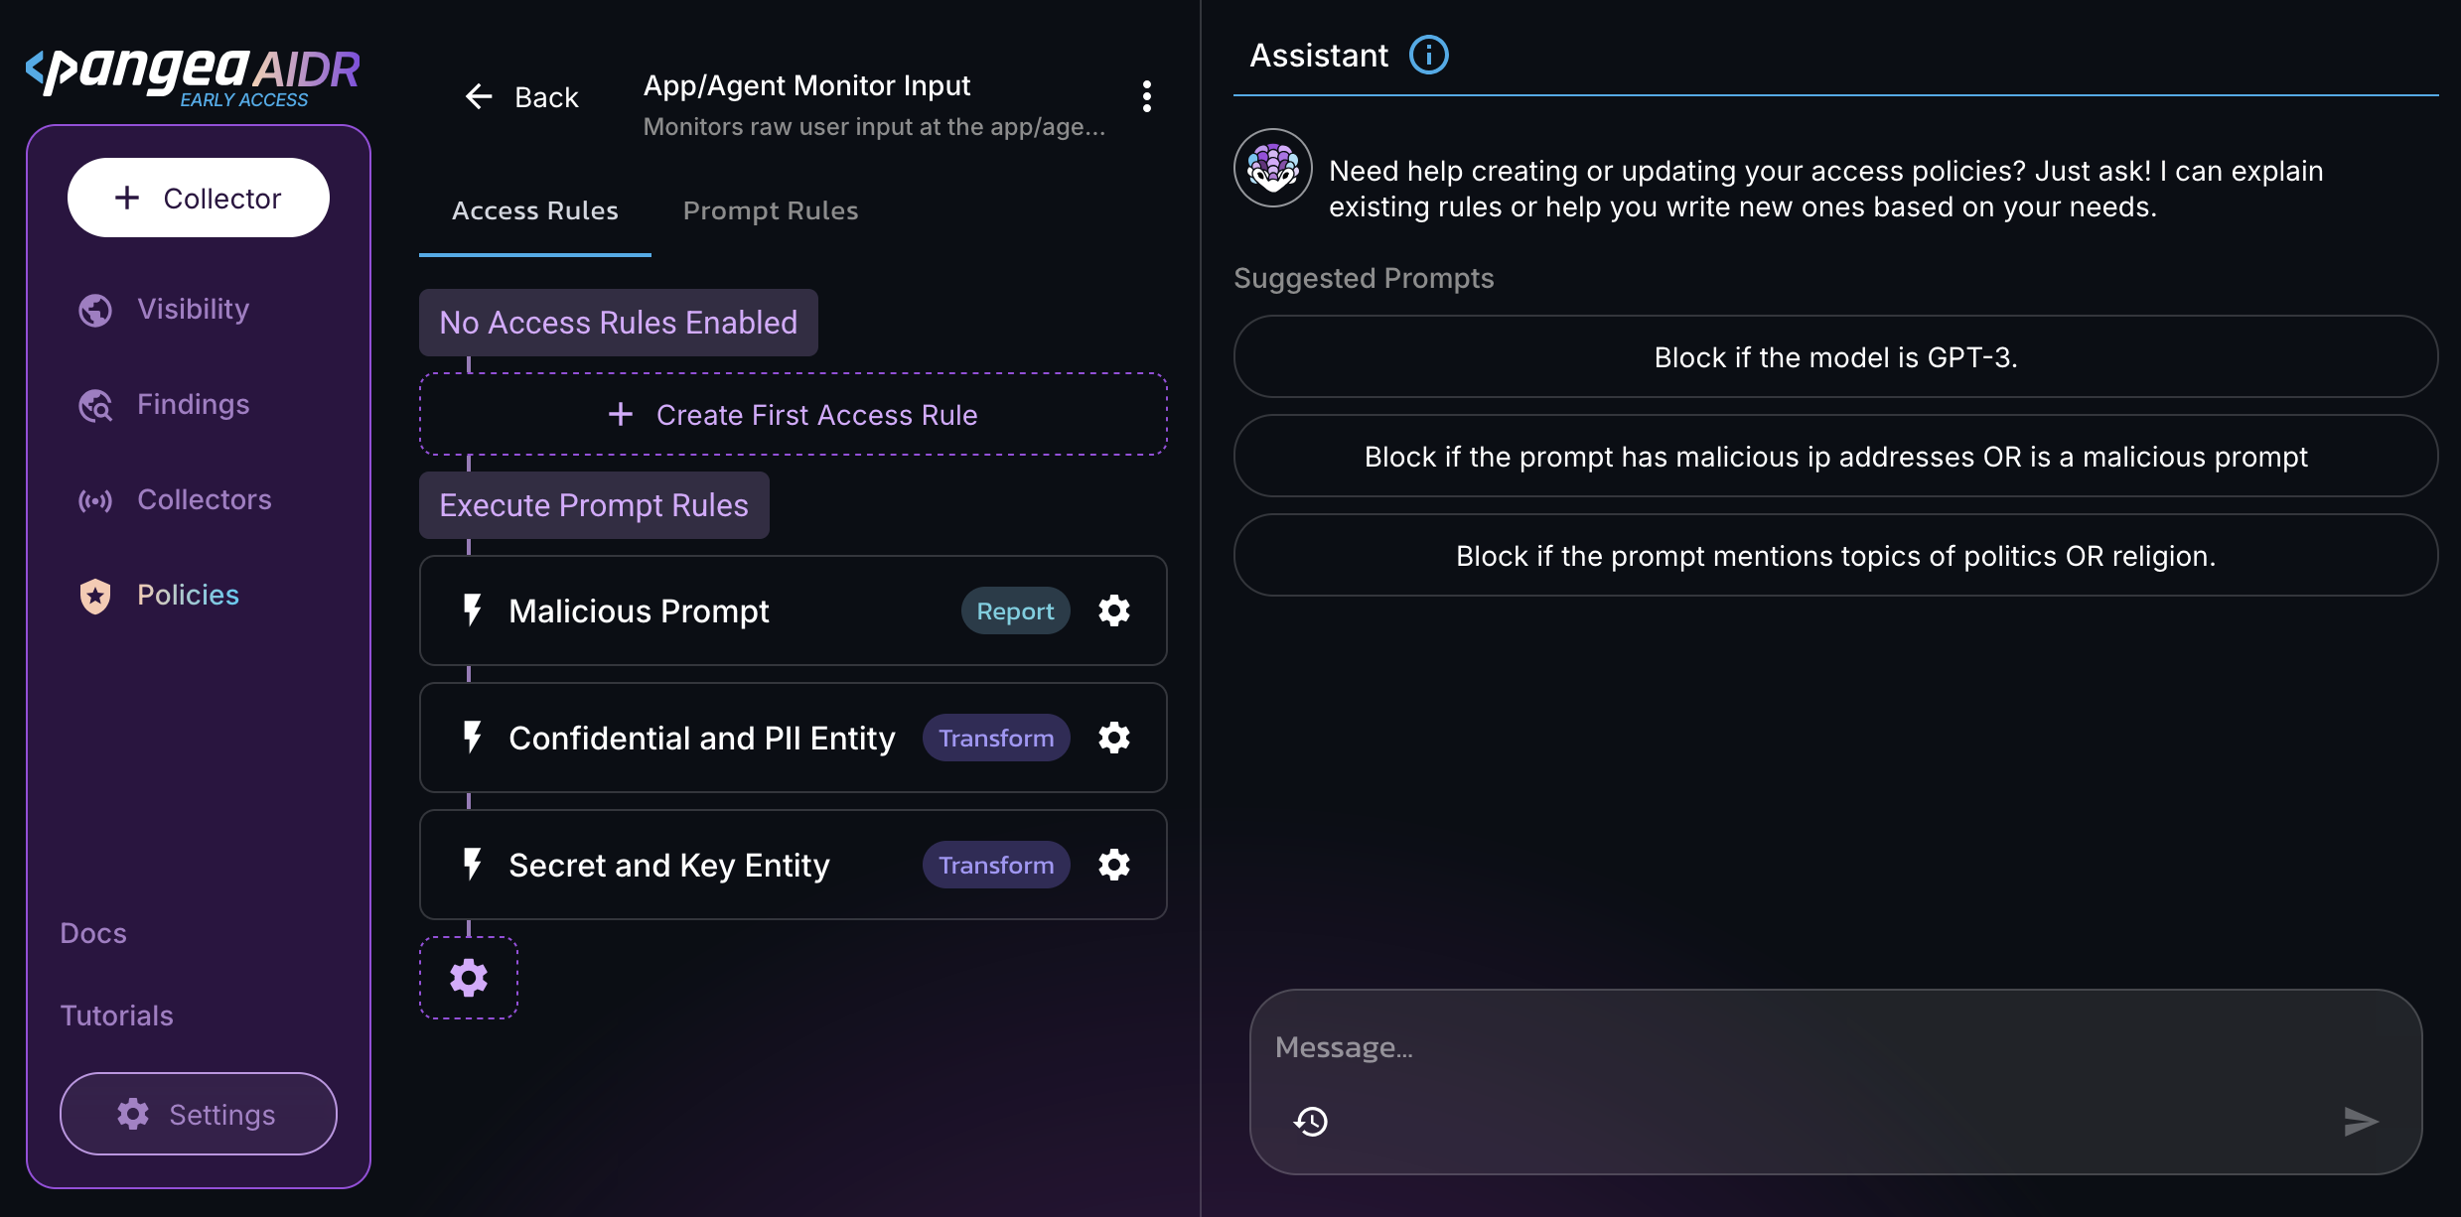Click the Report badge on Malicious Prompt
The height and width of the screenshot is (1217, 2461).
pyautogui.click(x=1014, y=610)
